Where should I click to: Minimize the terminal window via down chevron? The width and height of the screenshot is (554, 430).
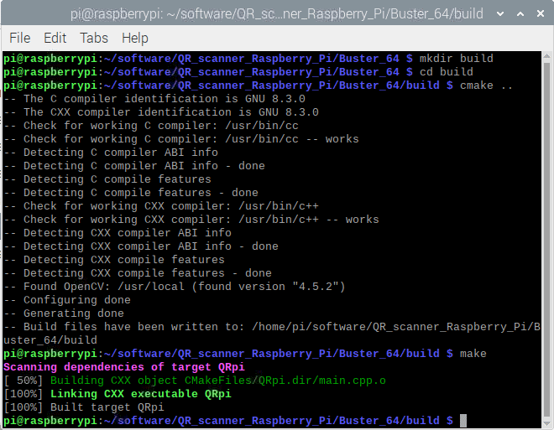[x=500, y=13]
